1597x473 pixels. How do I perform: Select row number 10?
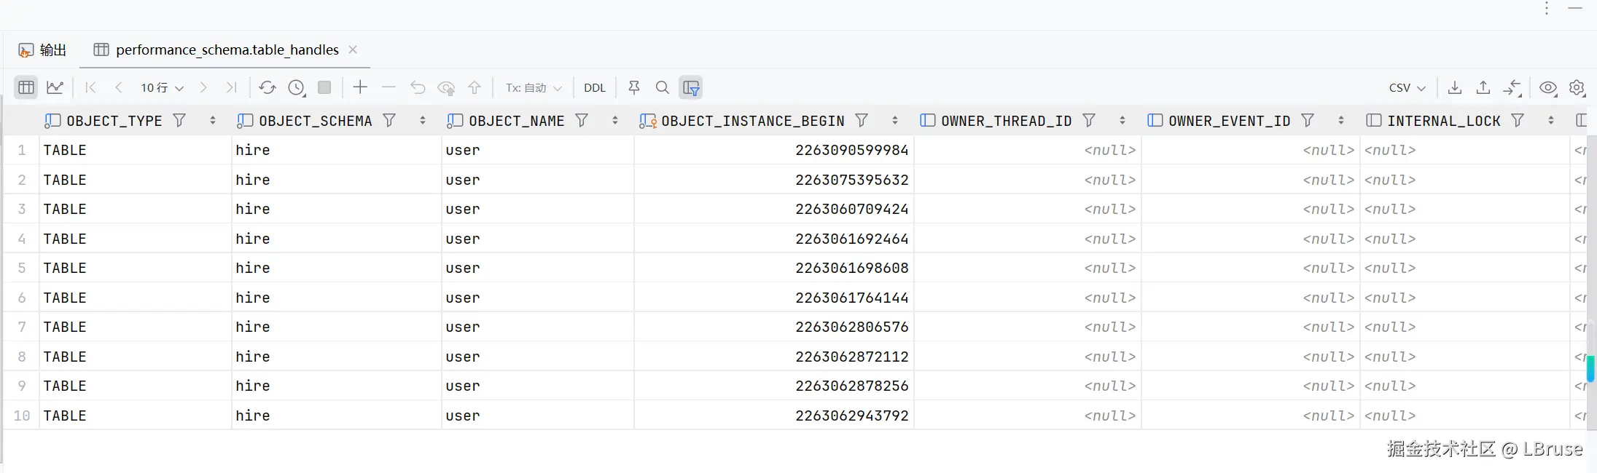pos(22,416)
